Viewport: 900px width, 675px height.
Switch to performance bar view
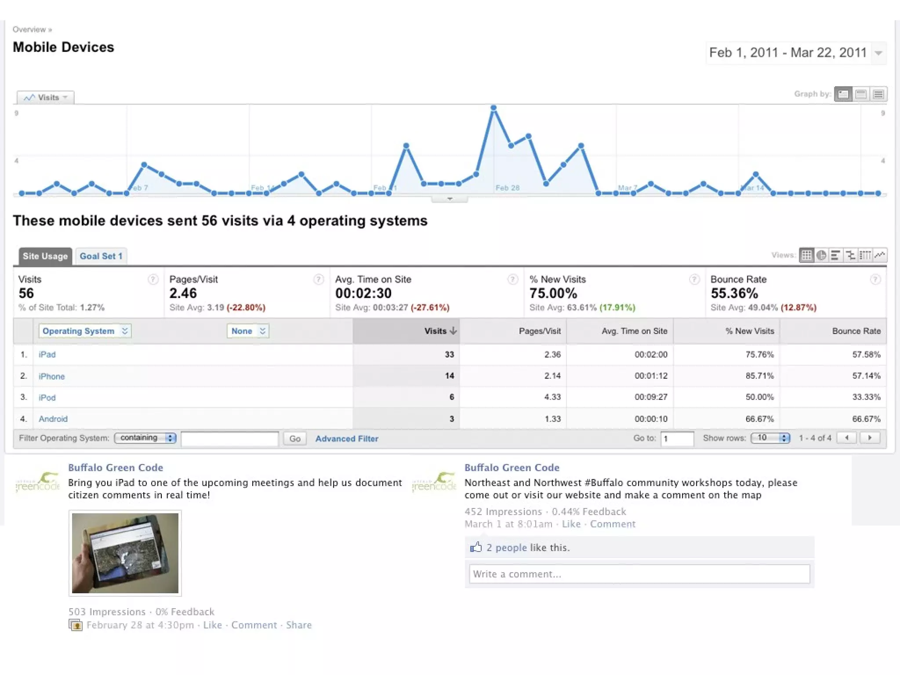click(x=835, y=255)
